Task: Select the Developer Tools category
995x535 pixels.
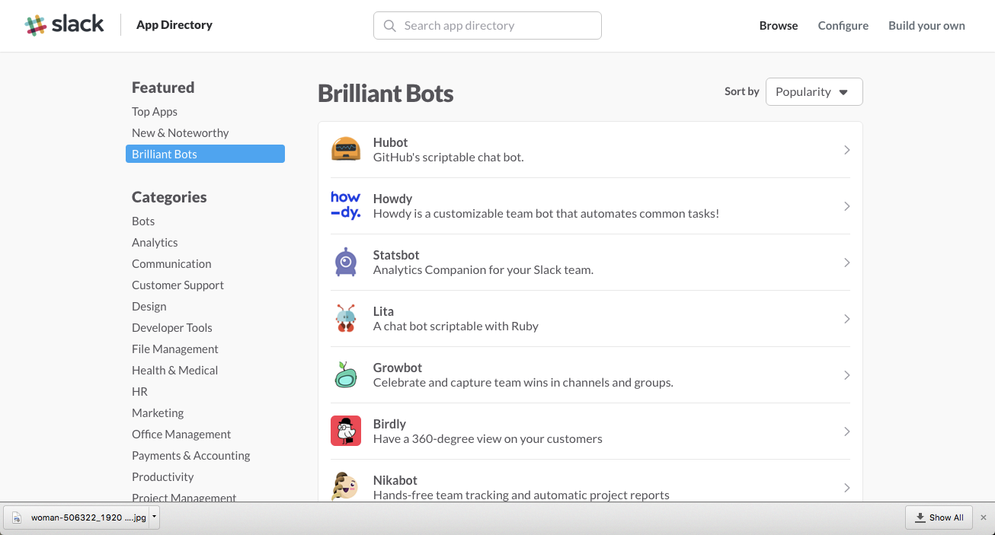Action: click(172, 327)
